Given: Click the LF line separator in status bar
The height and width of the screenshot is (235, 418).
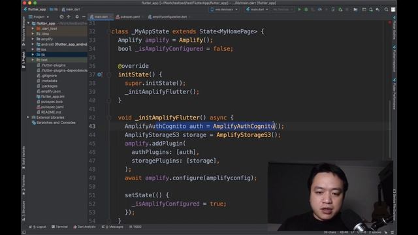Looking at the screenshot, I should coord(353,232).
